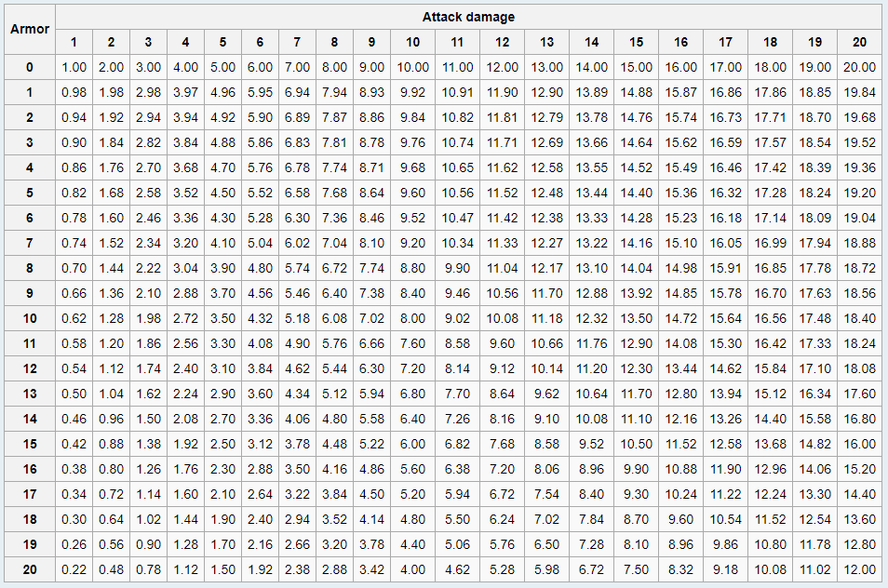Select attack damage column header 20
Image resolution: width=888 pixels, height=588 pixels.
tap(859, 42)
